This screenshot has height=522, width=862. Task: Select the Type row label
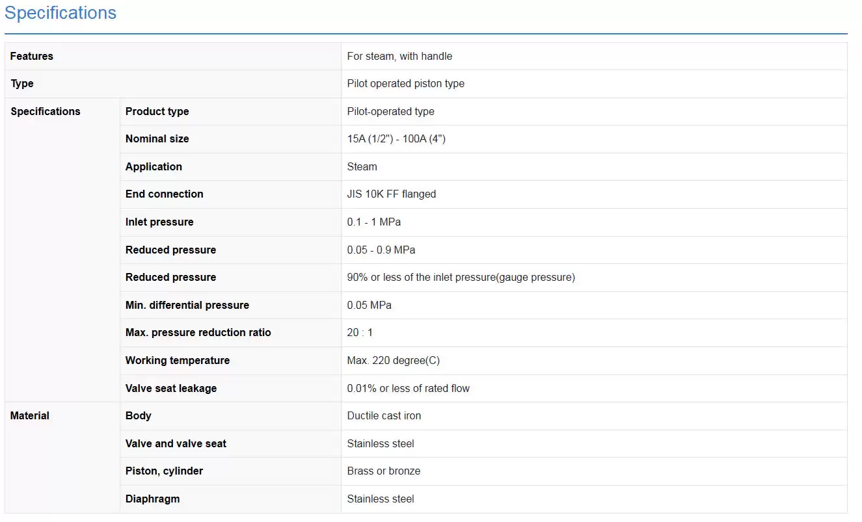22,84
